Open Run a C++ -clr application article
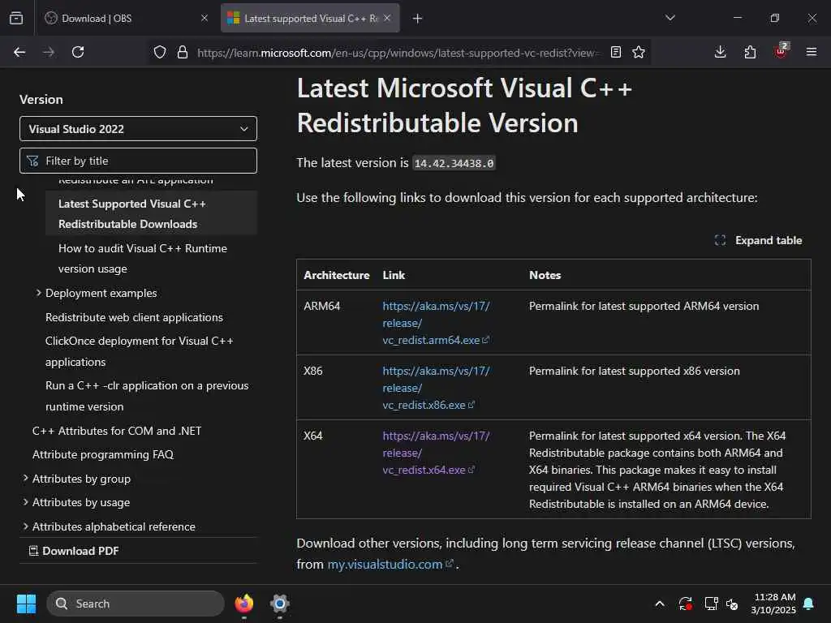 [147, 396]
